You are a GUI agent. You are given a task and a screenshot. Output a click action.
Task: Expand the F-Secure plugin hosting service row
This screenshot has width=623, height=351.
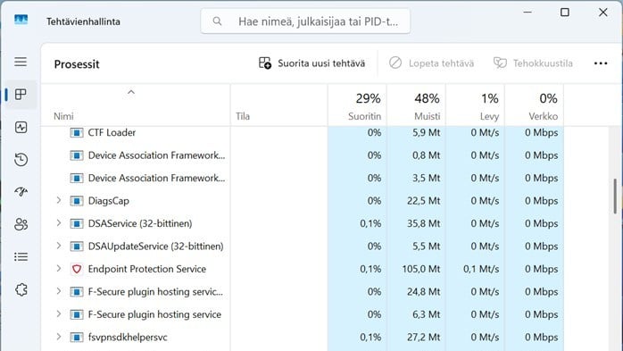click(x=58, y=313)
